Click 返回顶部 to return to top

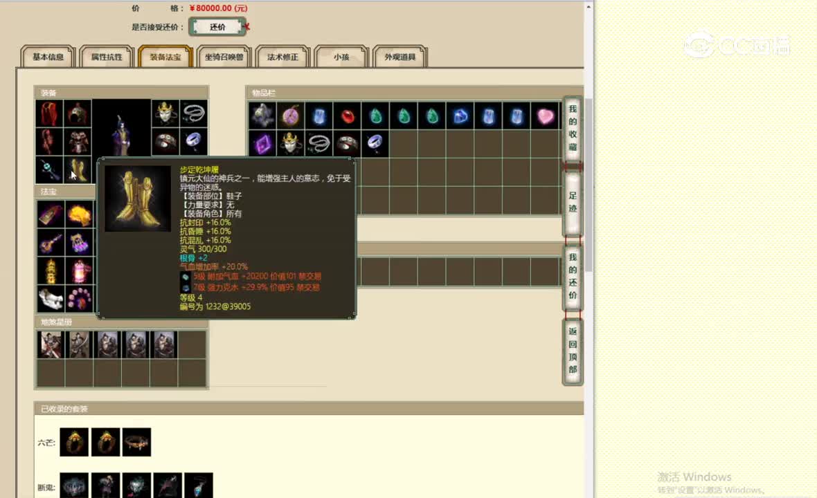(x=573, y=351)
